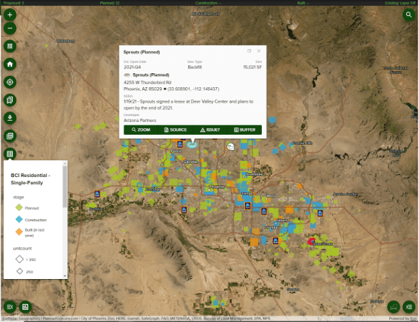The height and width of the screenshot is (322, 419).
Task: Report a problem with ISSUE? button
Action: click(209, 129)
